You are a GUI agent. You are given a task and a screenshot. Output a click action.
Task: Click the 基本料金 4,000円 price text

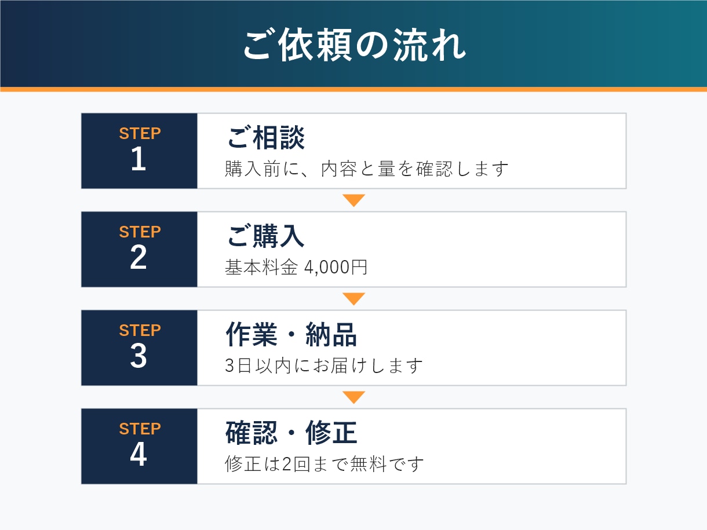point(296,268)
